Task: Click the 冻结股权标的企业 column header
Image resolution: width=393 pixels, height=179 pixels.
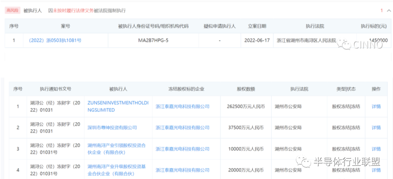Action: coord(186,89)
